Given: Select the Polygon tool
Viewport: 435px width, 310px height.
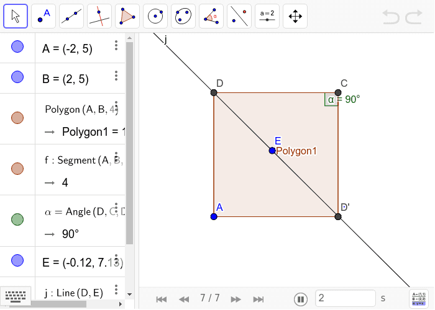Looking at the screenshot, I should pyautogui.click(x=127, y=16).
